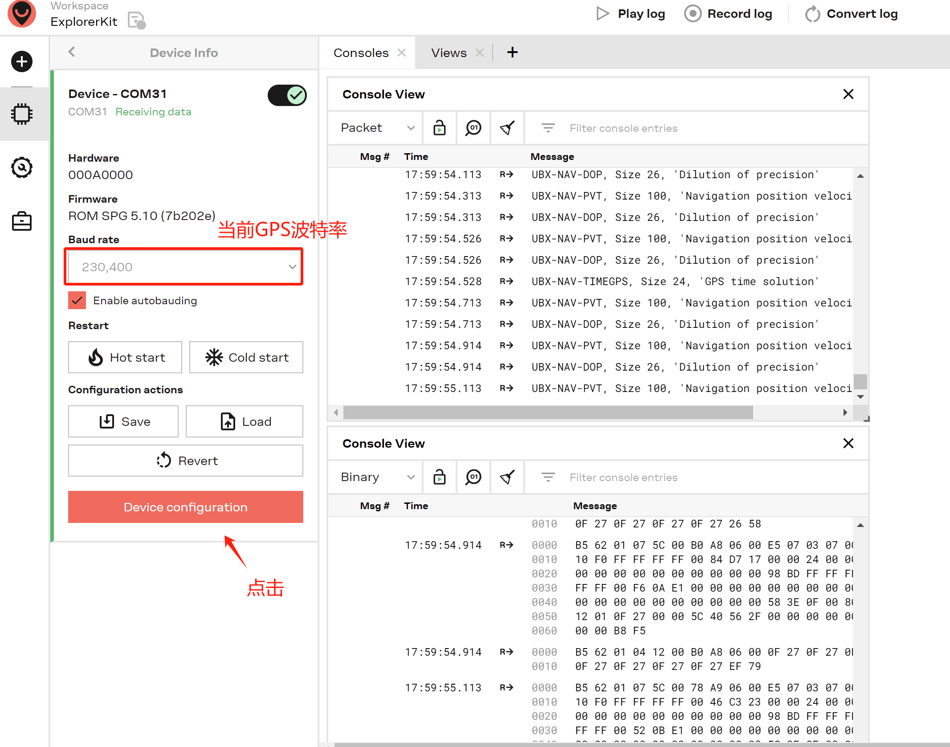
Task: Click Binary console scroll up arrow
Action: (860, 525)
